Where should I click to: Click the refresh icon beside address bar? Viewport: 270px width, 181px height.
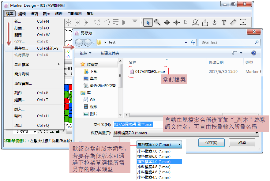pos(193,43)
